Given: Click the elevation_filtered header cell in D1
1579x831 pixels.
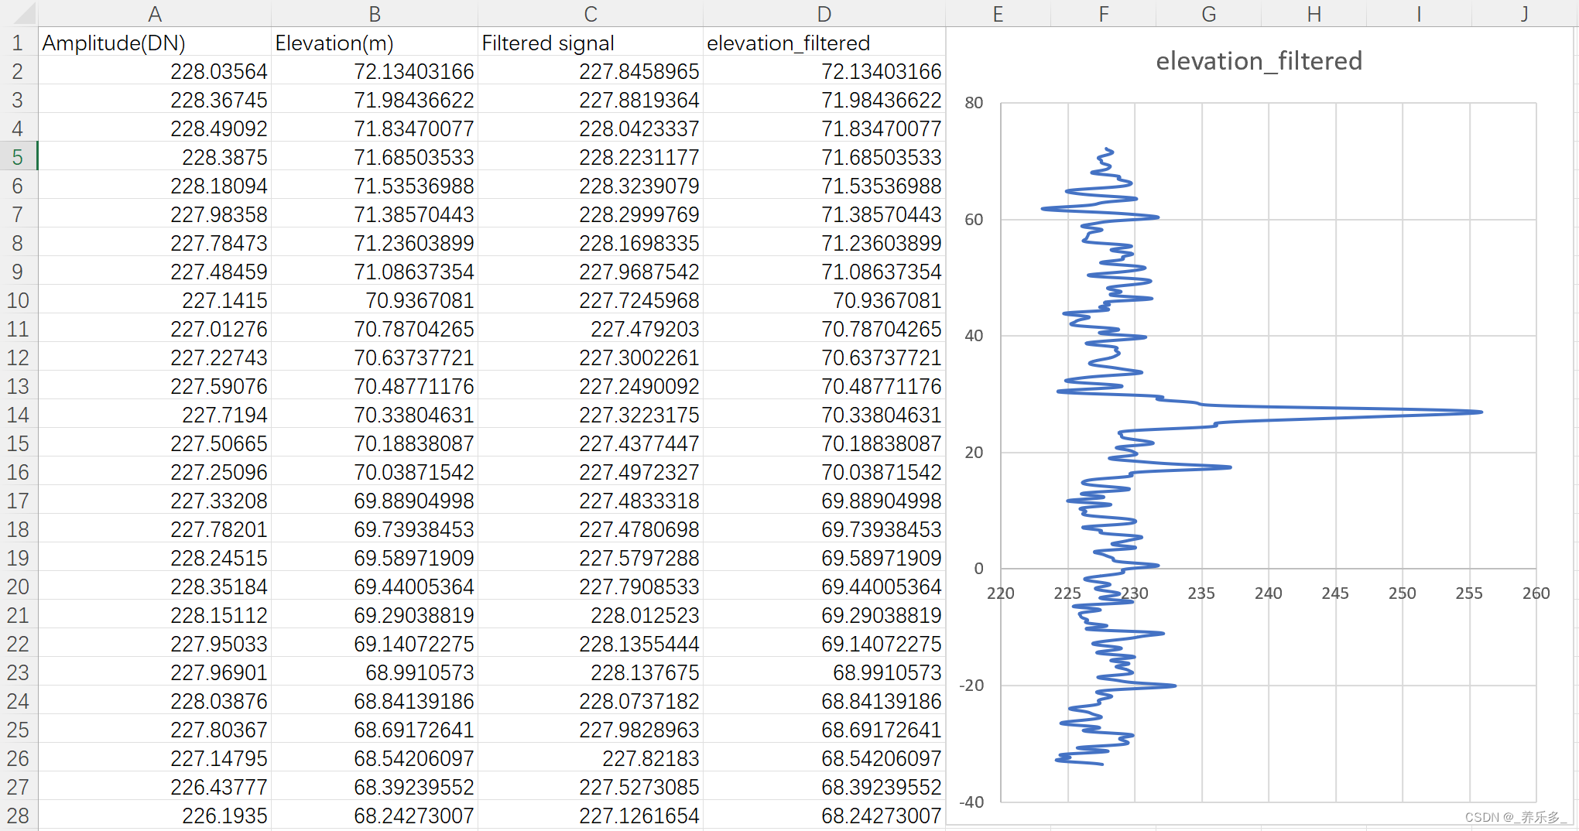Looking at the screenshot, I should (824, 43).
